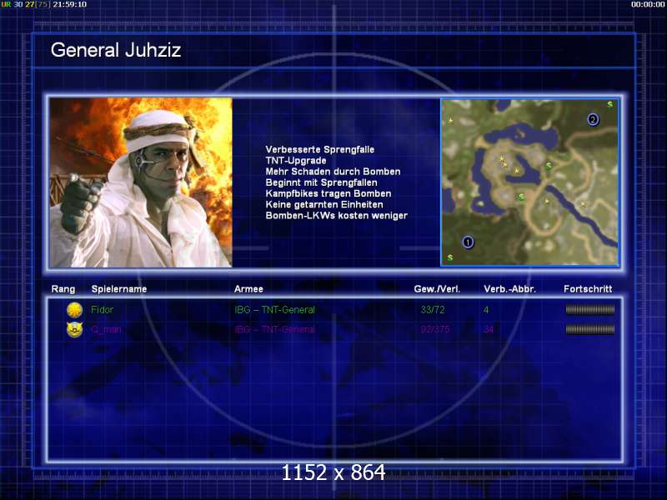Image resolution: width=667 pixels, height=500 pixels.
Task: Click Q_man's army IBG – TNT-General
Action: click(275, 329)
